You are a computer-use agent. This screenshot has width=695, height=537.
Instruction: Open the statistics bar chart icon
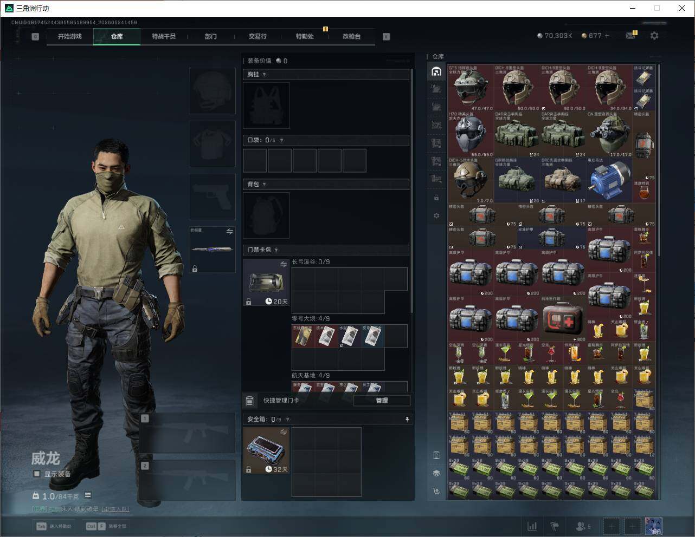[x=532, y=526]
